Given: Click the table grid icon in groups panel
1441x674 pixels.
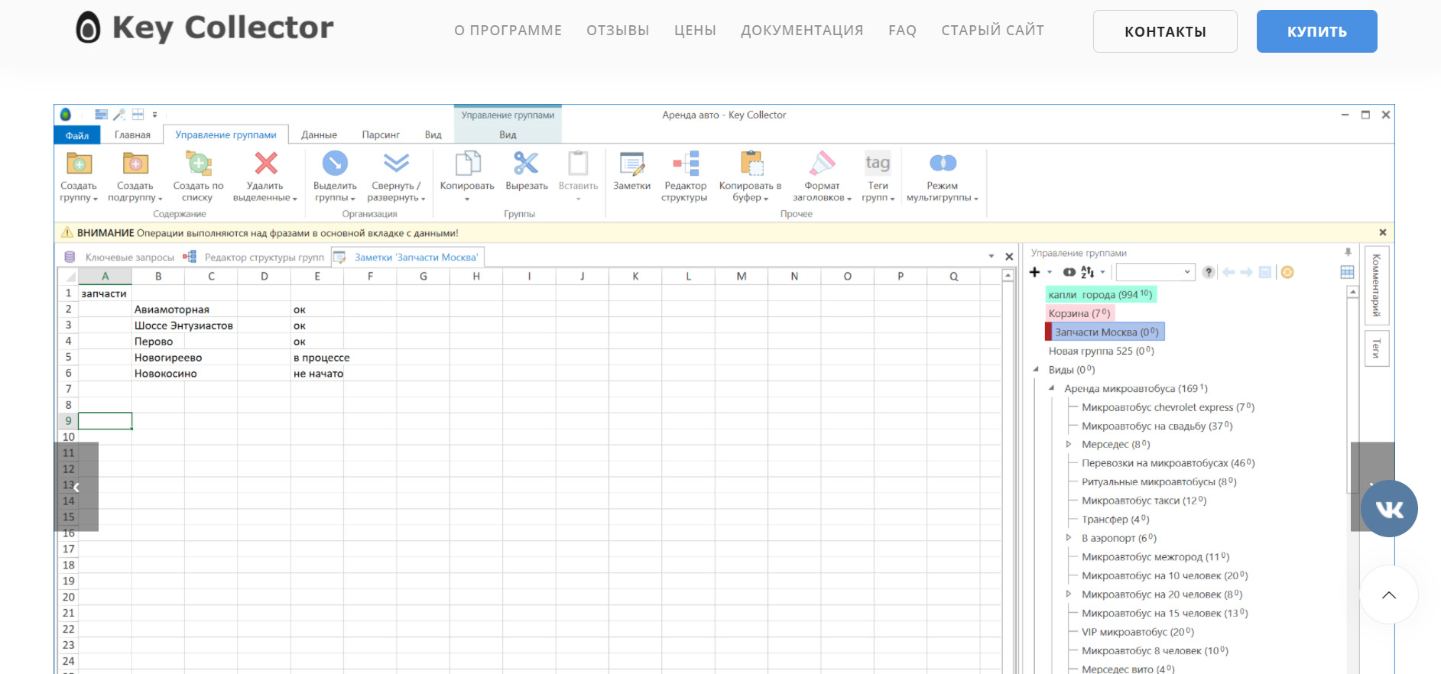Looking at the screenshot, I should [1347, 272].
